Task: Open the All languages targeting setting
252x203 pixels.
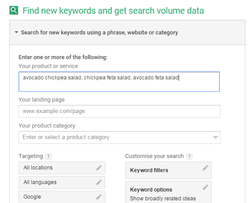Action: point(62,182)
